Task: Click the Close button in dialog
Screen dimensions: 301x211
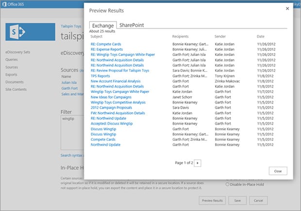Action: [x=278, y=171]
